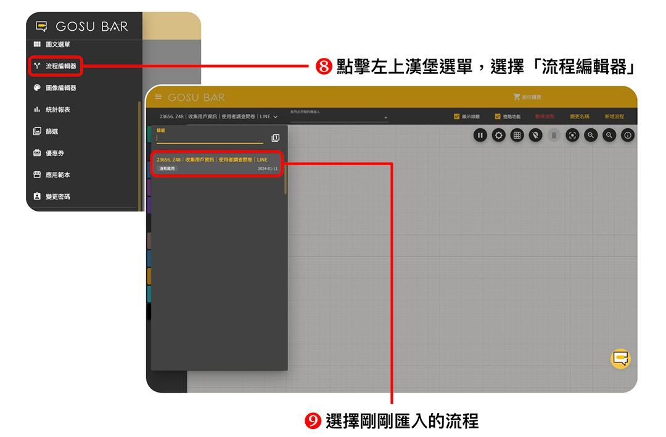
Task: Open the hamburger menu beside GOSU BAR
Action: [x=158, y=97]
